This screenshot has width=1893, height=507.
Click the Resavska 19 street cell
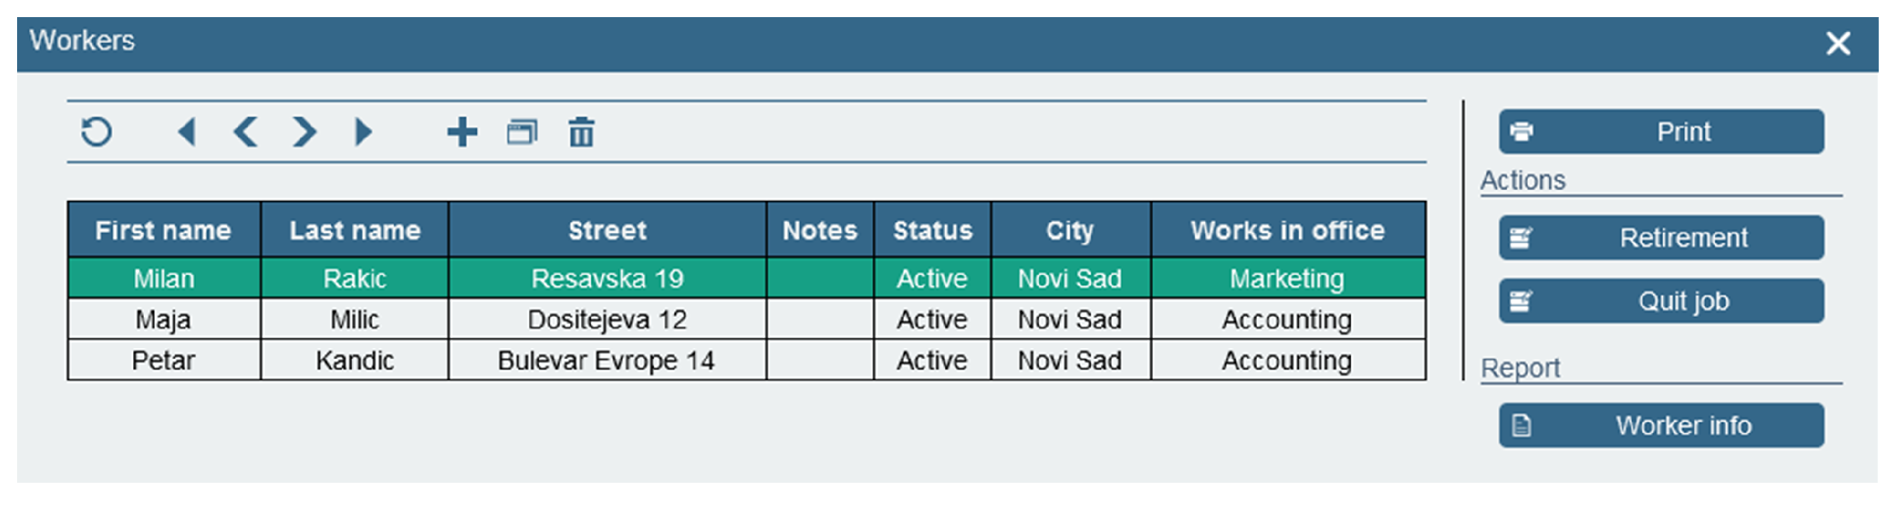[607, 278]
